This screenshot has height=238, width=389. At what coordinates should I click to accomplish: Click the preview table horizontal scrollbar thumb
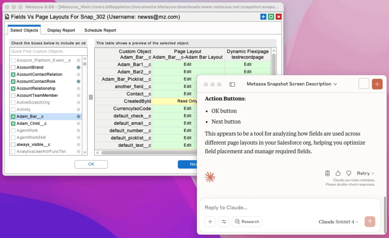(x=149, y=153)
